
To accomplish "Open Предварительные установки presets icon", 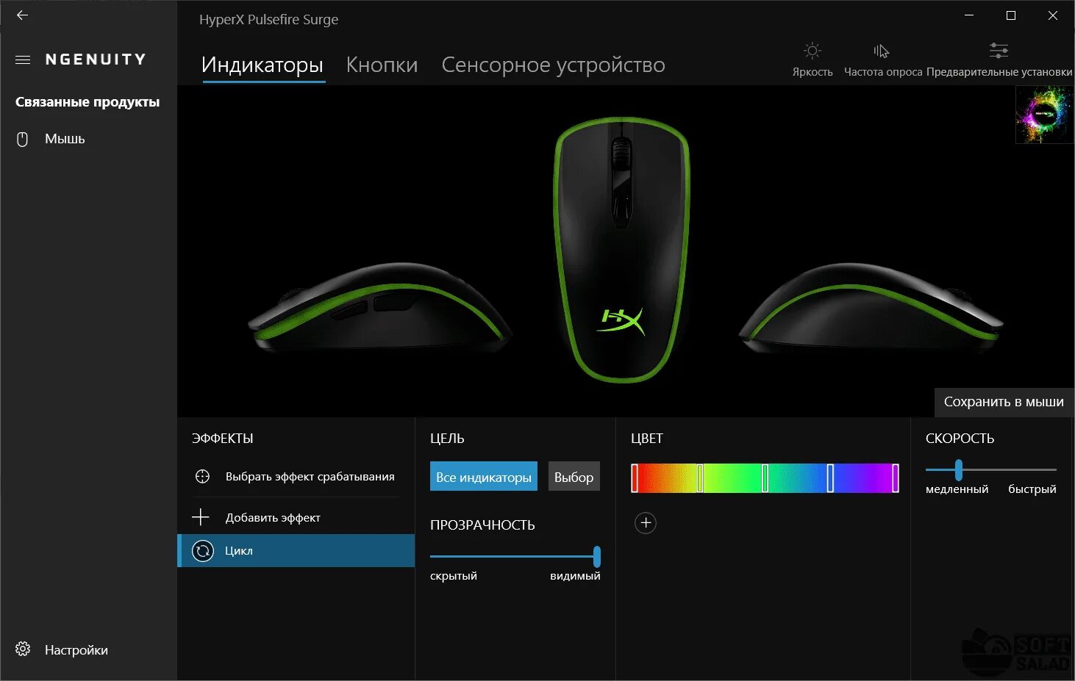I will tap(999, 51).
